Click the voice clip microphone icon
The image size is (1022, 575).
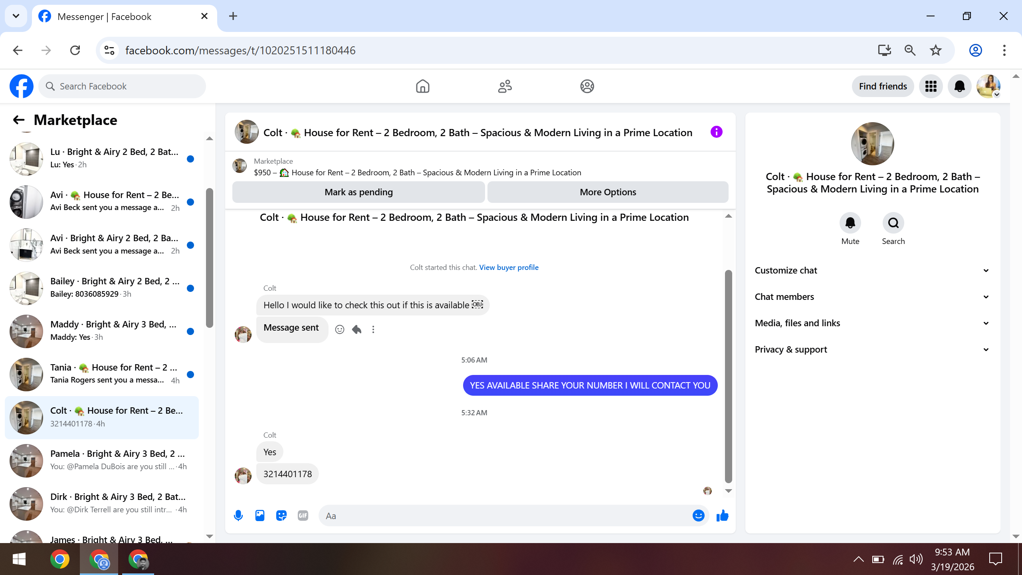click(238, 516)
